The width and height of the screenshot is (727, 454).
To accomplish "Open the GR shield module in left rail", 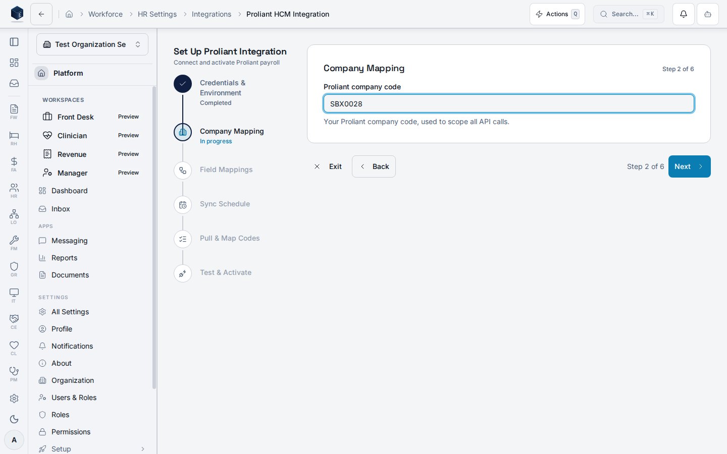I will 14,269.
